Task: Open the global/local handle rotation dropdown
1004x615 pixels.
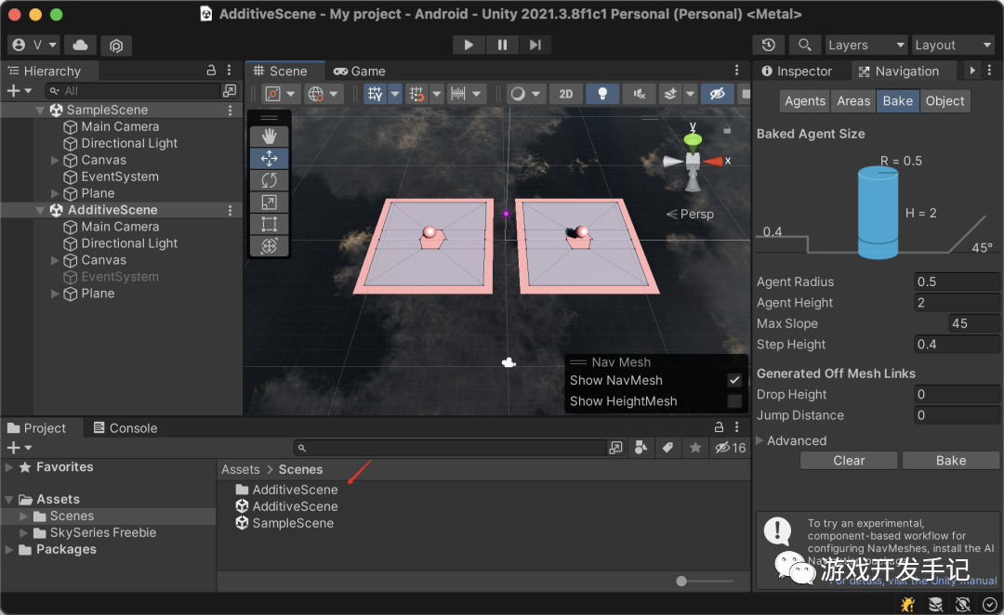Action: click(322, 94)
